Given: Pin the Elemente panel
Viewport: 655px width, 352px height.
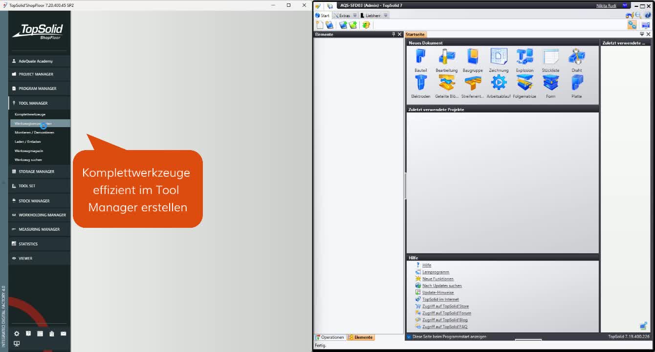Looking at the screenshot, I should 393,34.
